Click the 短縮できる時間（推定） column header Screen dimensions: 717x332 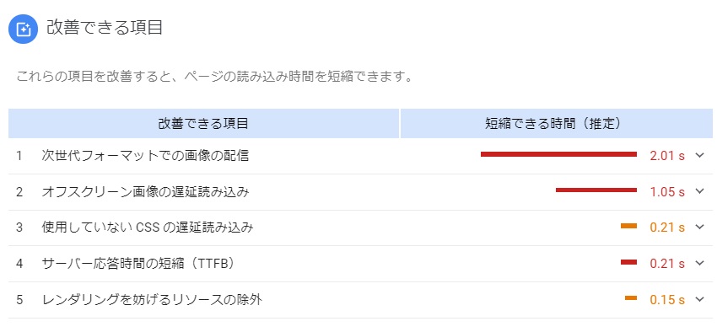coord(557,123)
